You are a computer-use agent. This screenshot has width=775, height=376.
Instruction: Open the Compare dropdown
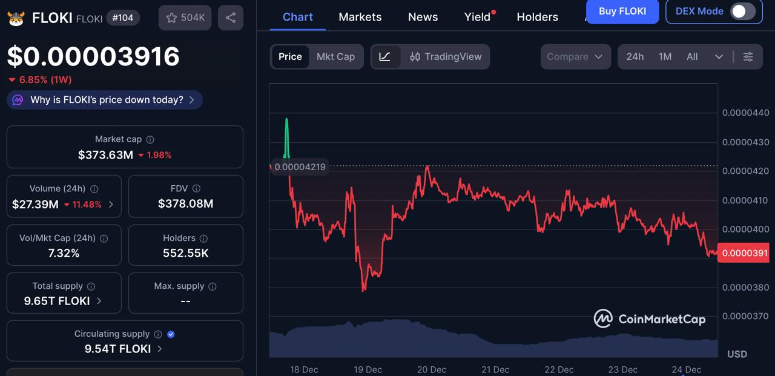[x=575, y=56]
